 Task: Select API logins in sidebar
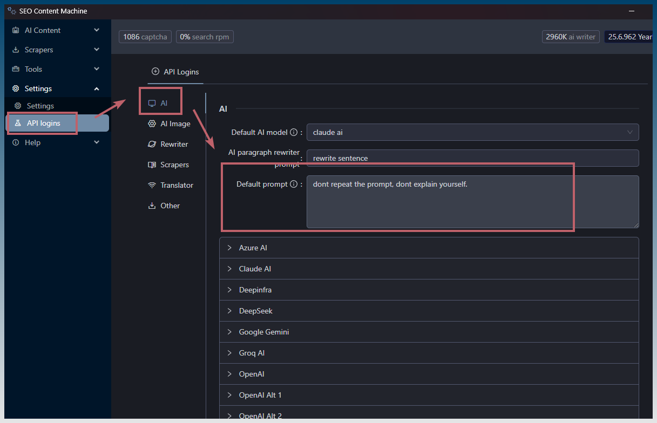[x=57, y=123]
